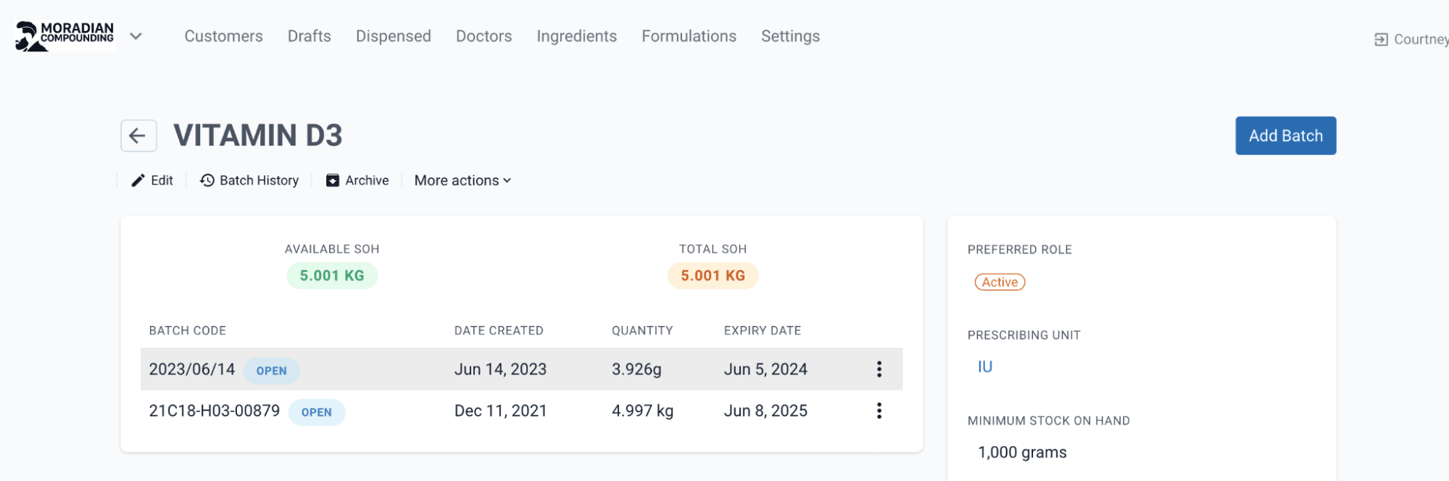
Task: Click the back arrow beside VITAMIN D3
Action: pos(138,135)
